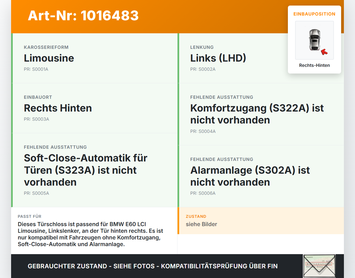
Task: Click the Rechts-Hinten caption under the car
Action: tap(315, 65)
